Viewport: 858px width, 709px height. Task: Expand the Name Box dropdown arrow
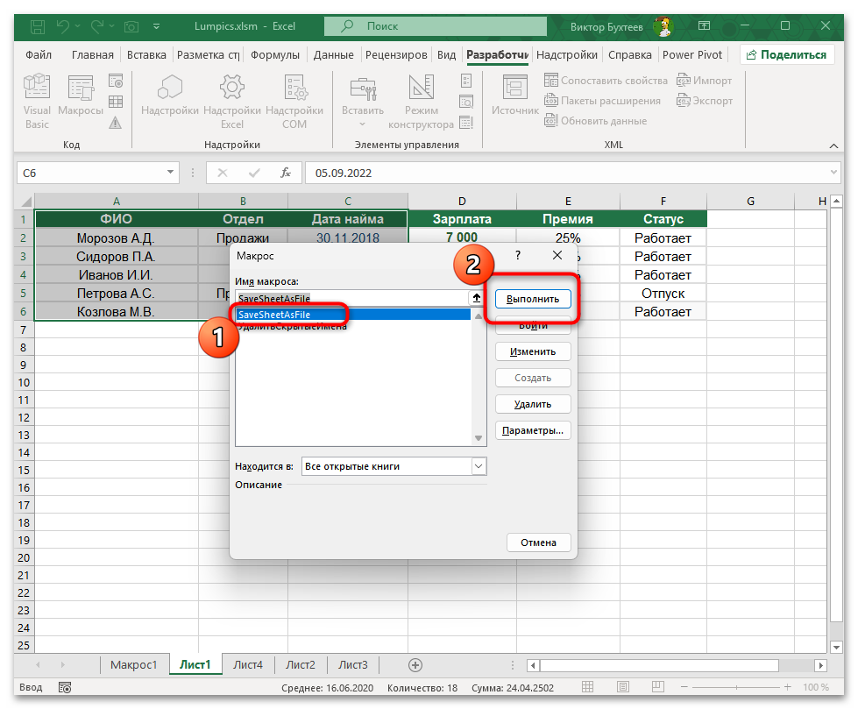point(168,173)
